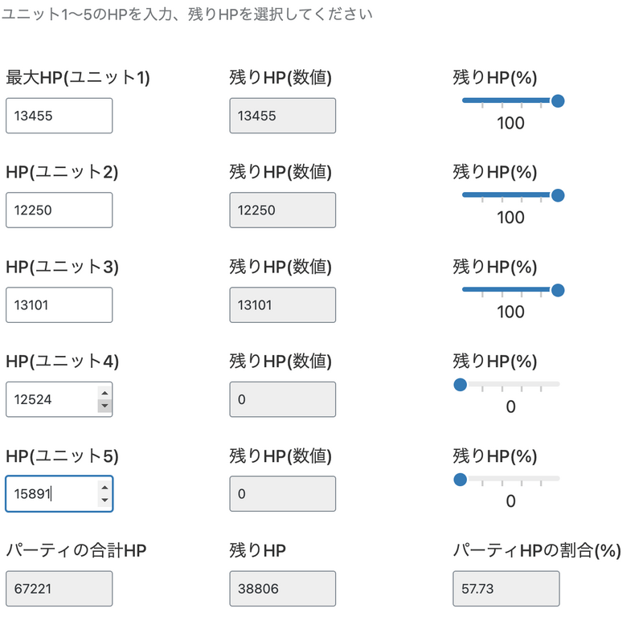Image resolution: width=643 pixels, height=625 pixels.
Task: Click パーティの合計HP field showing 67221
Action: click(59, 589)
